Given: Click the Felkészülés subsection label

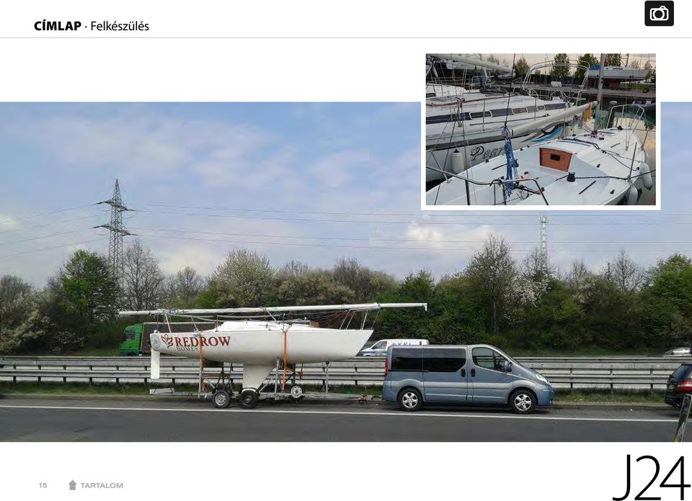Looking at the screenshot, I should 120,26.
